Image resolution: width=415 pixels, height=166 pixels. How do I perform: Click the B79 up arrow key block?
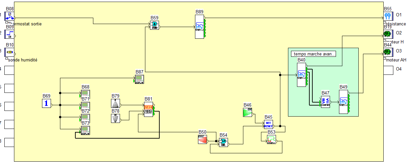(x=115, y=103)
